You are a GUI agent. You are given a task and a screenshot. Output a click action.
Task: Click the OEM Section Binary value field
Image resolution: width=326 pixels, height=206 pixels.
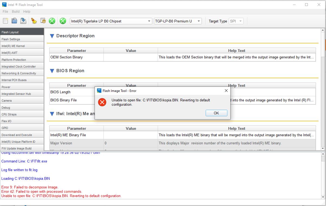[x=131, y=57]
